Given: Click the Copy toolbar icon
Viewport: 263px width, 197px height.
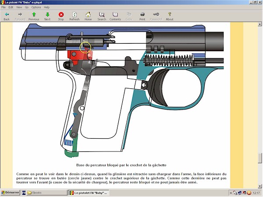Looking at the screenshot, I should (x=129, y=14).
